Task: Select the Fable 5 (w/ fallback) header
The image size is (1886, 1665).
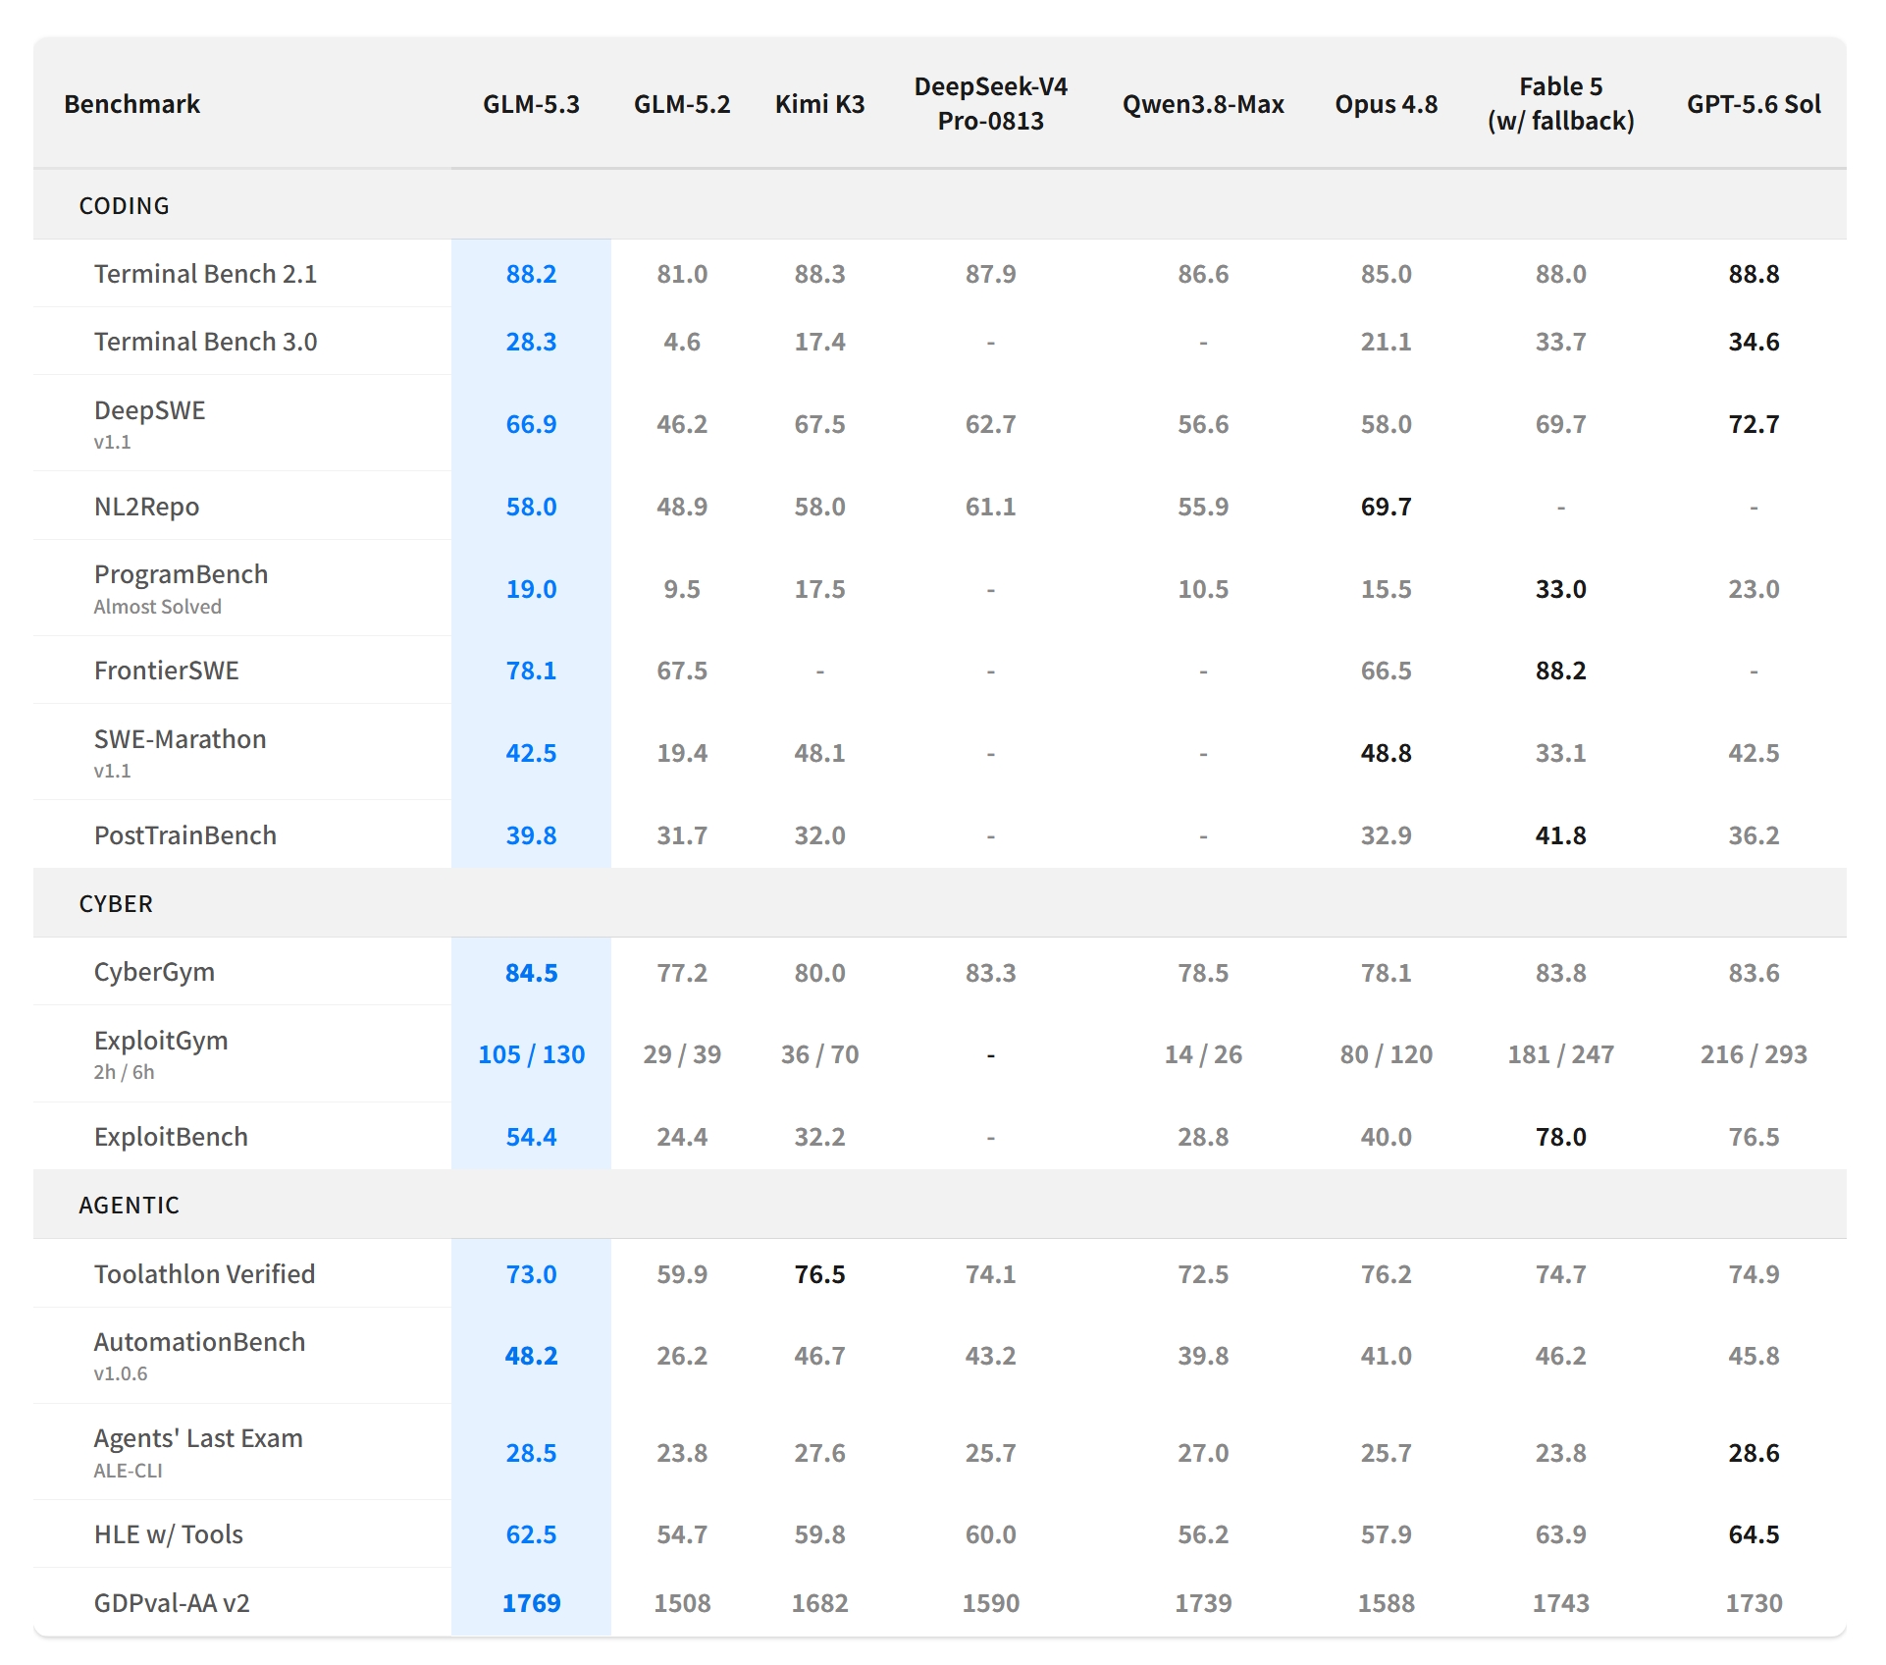Action: tap(1560, 103)
